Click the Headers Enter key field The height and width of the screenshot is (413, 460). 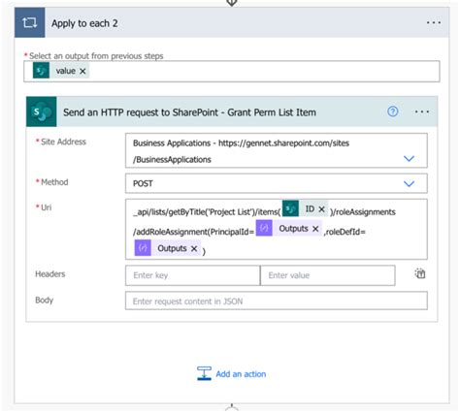pyautogui.click(x=193, y=275)
